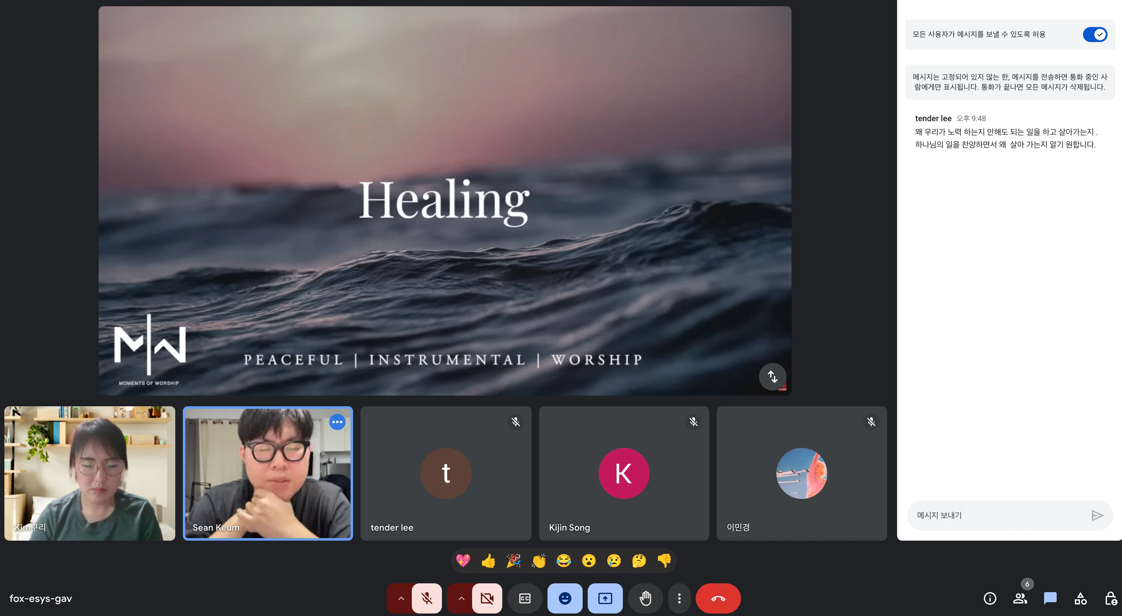Select Kim구리 video tile
The image size is (1122, 616).
90,473
